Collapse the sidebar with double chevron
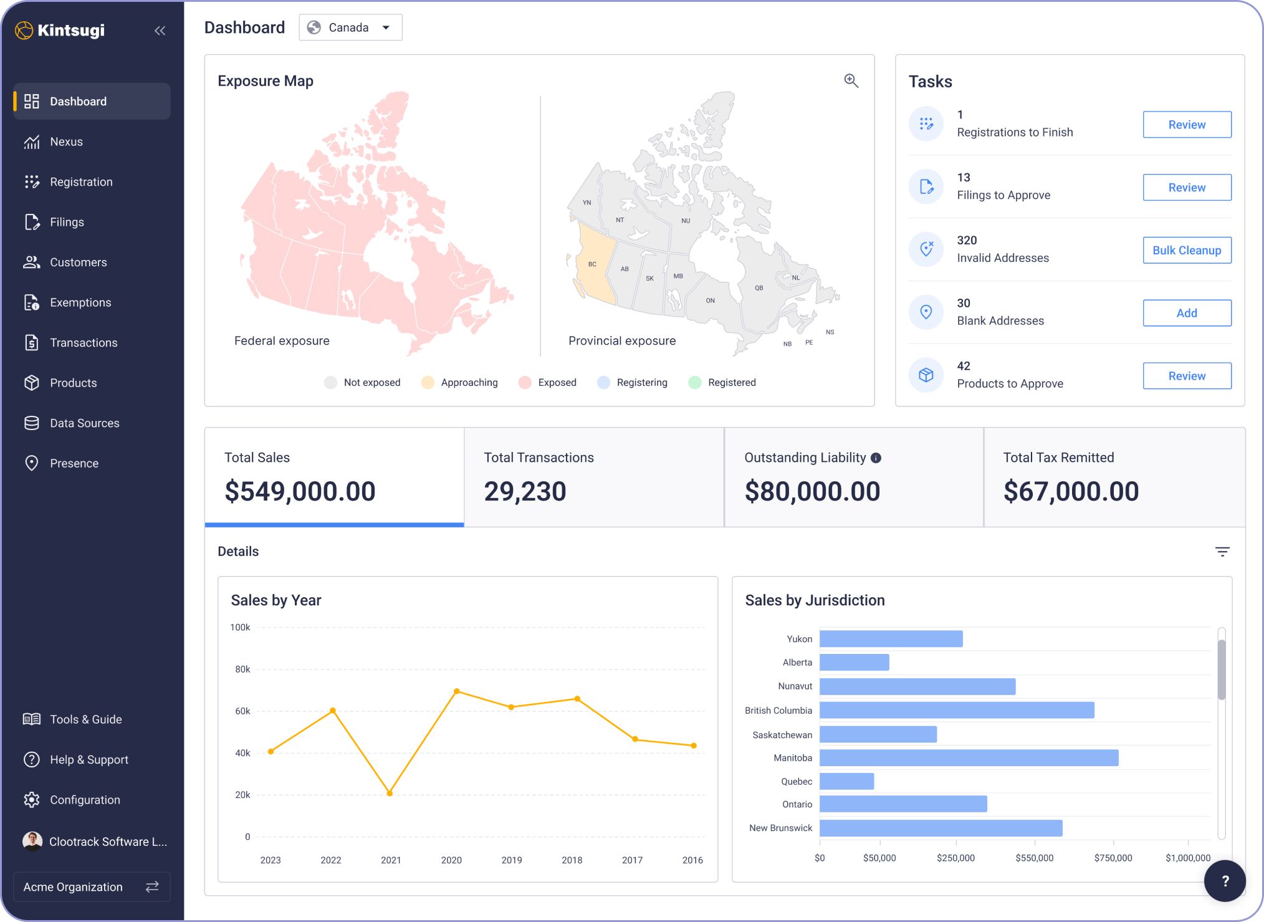The width and height of the screenshot is (1264, 922). click(160, 31)
